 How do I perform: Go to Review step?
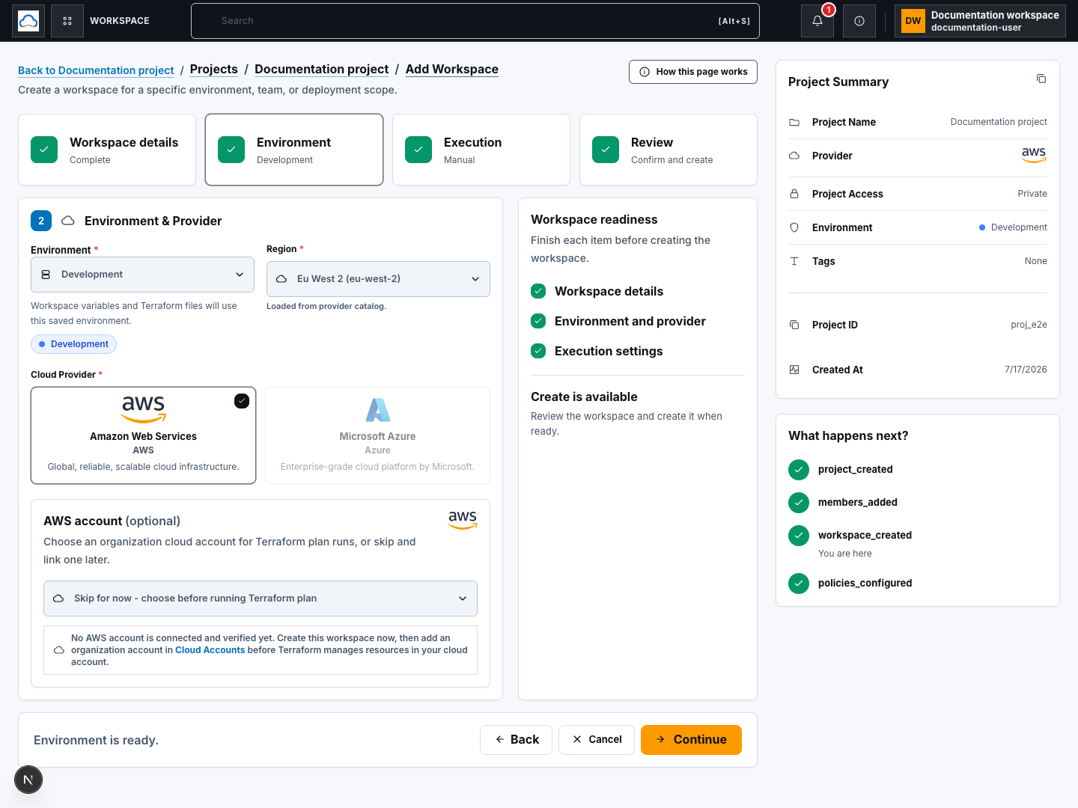coord(669,150)
